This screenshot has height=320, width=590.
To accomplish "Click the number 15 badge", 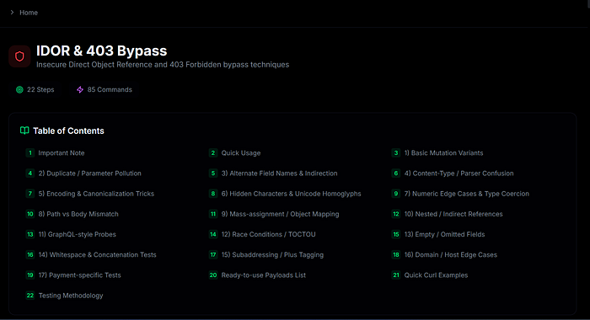I will tap(396, 234).
